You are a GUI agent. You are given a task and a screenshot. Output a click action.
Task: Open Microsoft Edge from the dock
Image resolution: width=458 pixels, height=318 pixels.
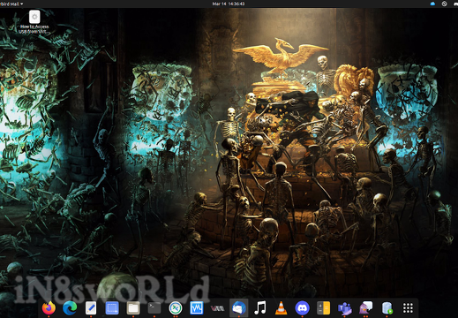click(70, 308)
